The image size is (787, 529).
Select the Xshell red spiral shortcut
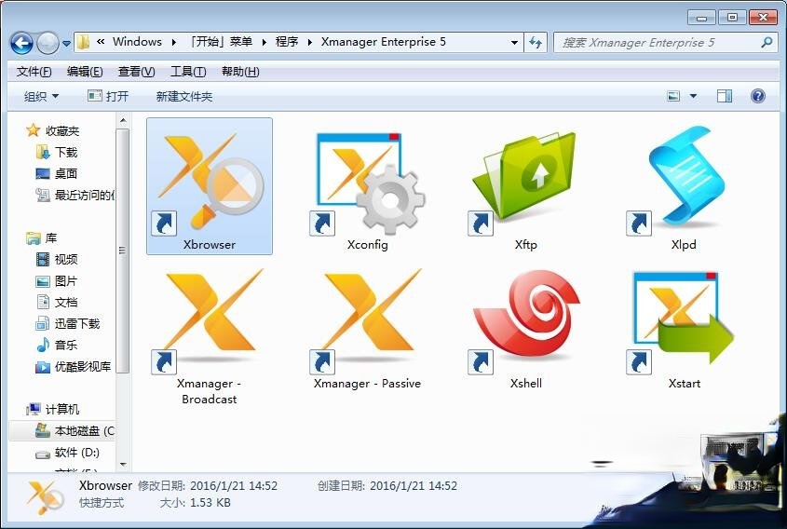tap(525, 329)
